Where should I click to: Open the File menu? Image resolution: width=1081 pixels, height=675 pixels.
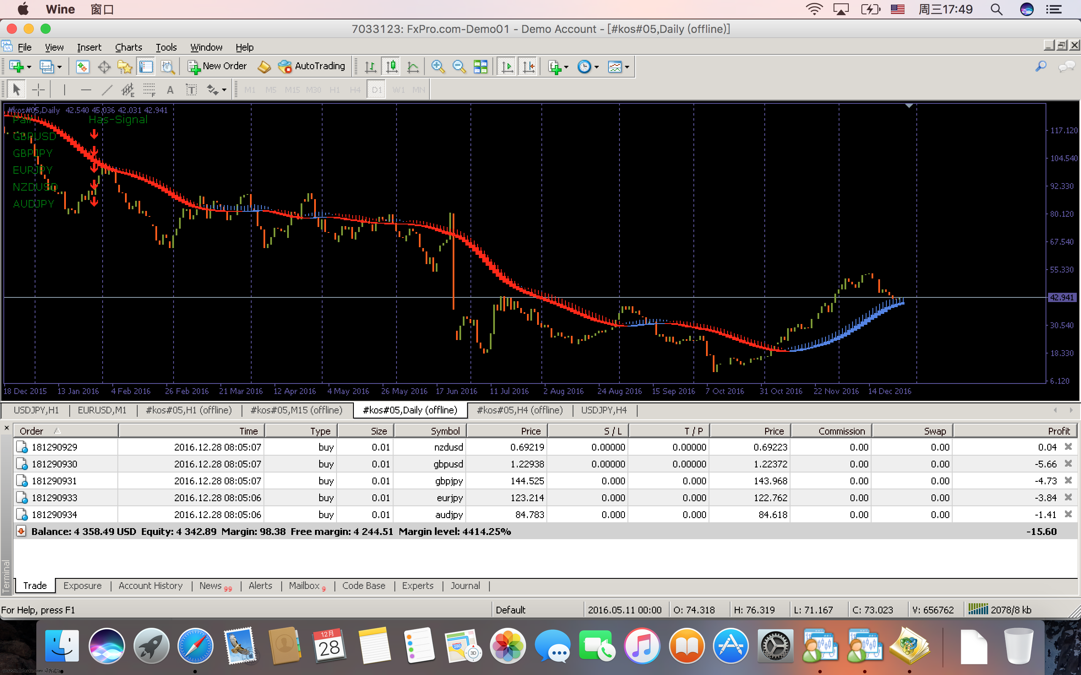[24, 47]
